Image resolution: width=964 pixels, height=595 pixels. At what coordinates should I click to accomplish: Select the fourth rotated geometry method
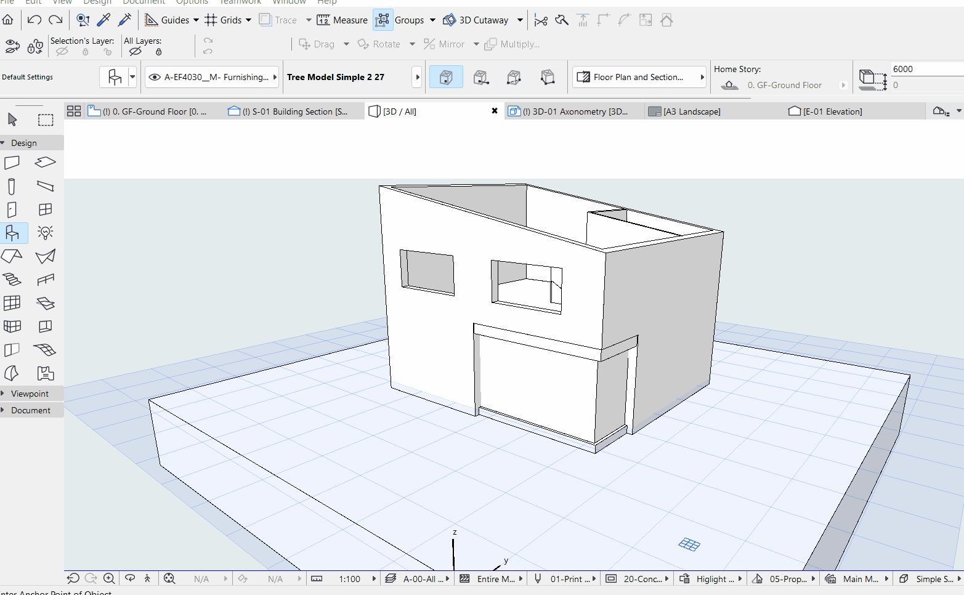[x=548, y=77]
